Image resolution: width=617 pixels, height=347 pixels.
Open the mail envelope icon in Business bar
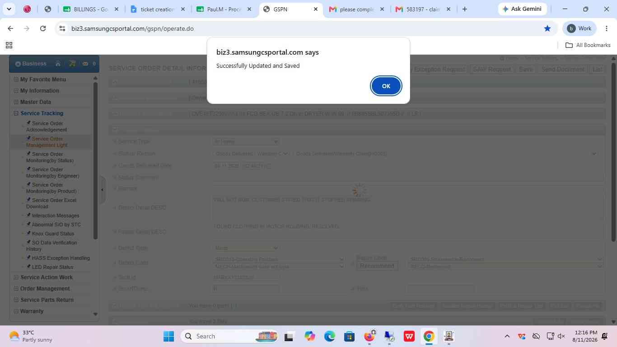pos(85,64)
